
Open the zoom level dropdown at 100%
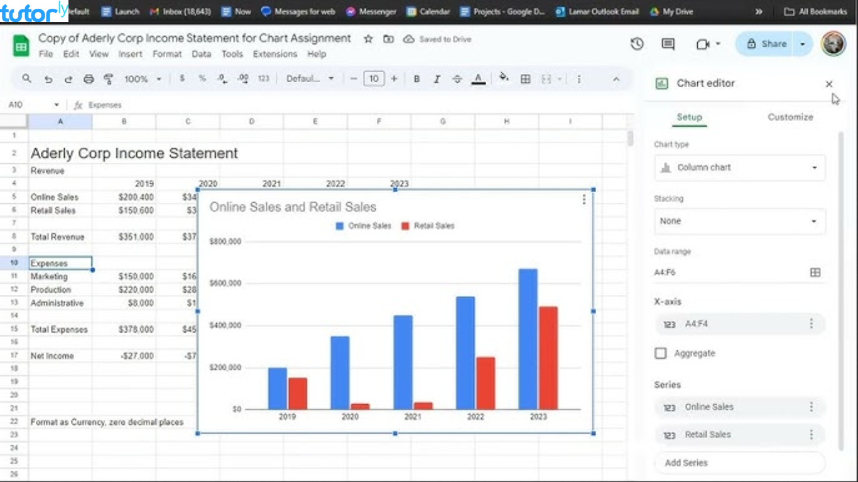[x=142, y=78]
